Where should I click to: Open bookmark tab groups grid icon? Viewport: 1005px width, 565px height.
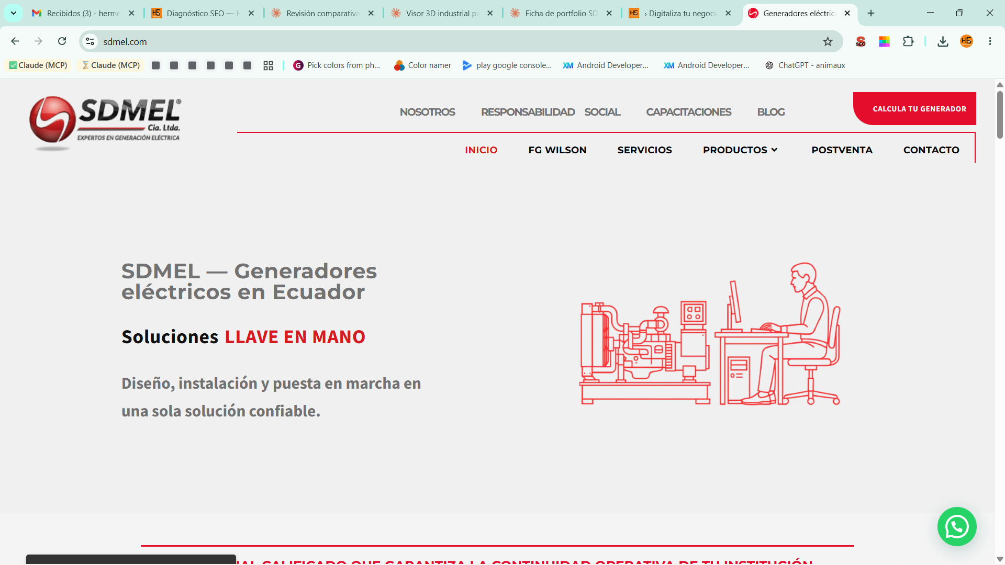268,65
